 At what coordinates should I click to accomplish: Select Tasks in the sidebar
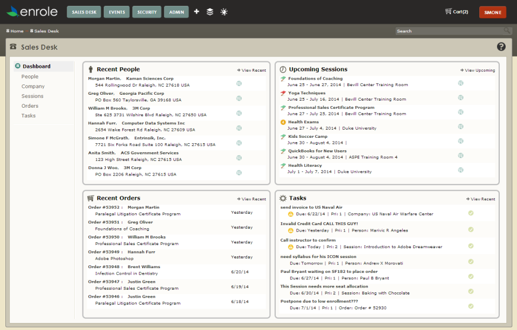point(29,116)
